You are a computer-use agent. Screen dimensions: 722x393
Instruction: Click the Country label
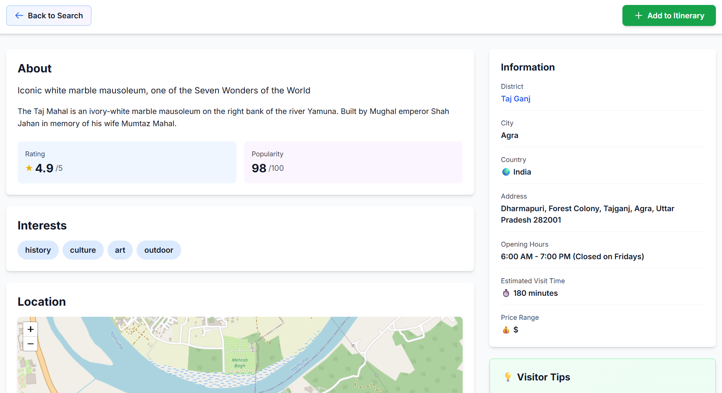[513, 160]
